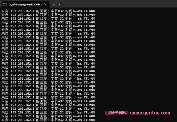
Task: Click the pink 云服务器网 watermark text
Action: tap(116, 113)
